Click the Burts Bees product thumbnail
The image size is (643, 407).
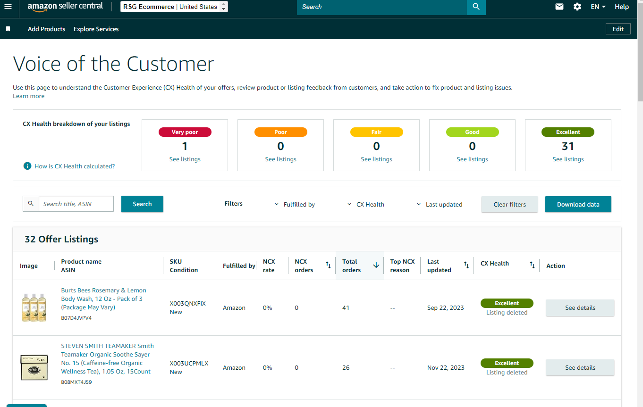(34, 307)
